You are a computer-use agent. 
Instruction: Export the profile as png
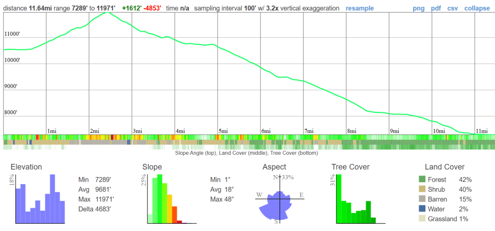(419, 8)
